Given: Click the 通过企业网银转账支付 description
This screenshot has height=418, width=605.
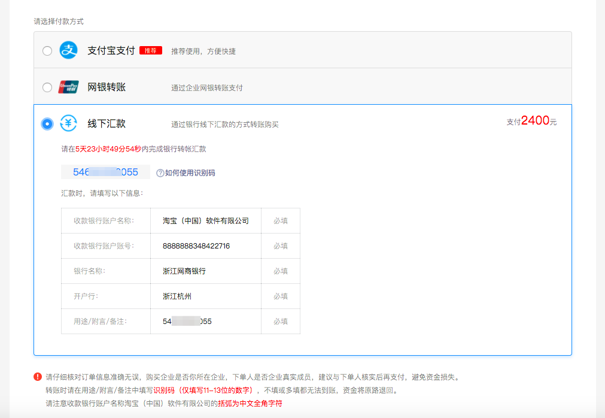Looking at the screenshot, I should [207, 88].
